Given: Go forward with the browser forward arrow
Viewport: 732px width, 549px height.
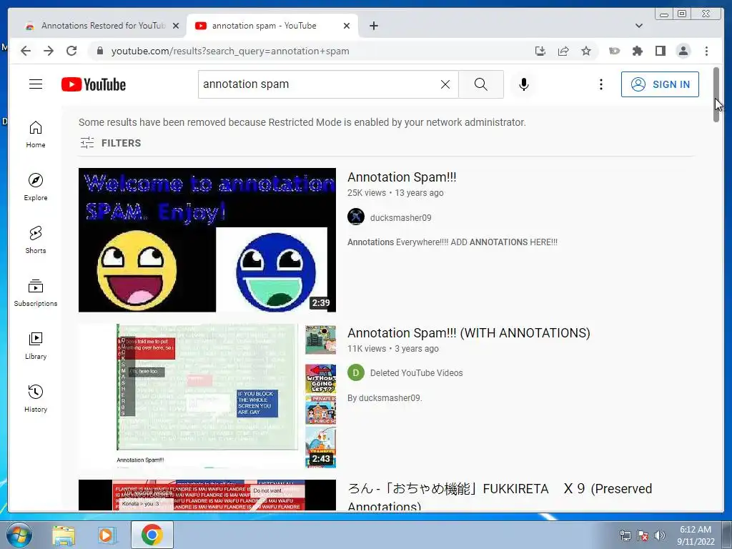Looking at the screenshot, I should tap(49, 51).
